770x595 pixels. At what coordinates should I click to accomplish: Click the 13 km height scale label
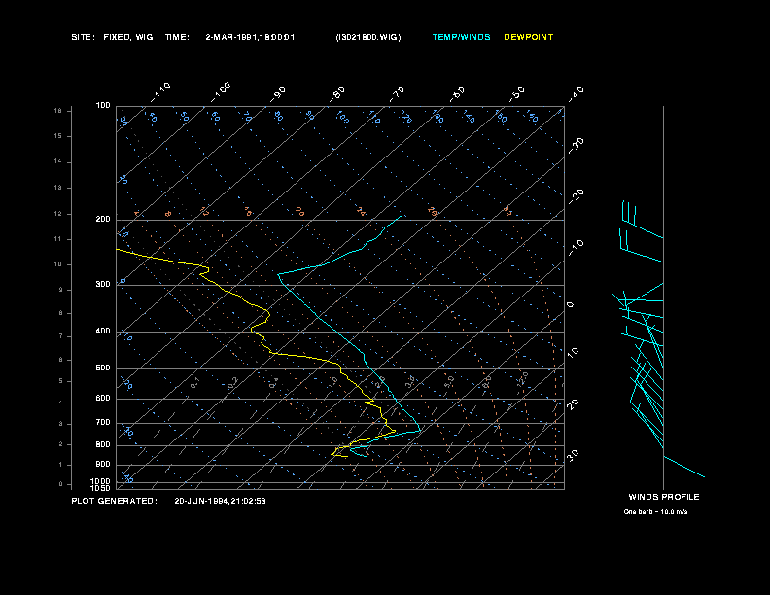[58, 188]
